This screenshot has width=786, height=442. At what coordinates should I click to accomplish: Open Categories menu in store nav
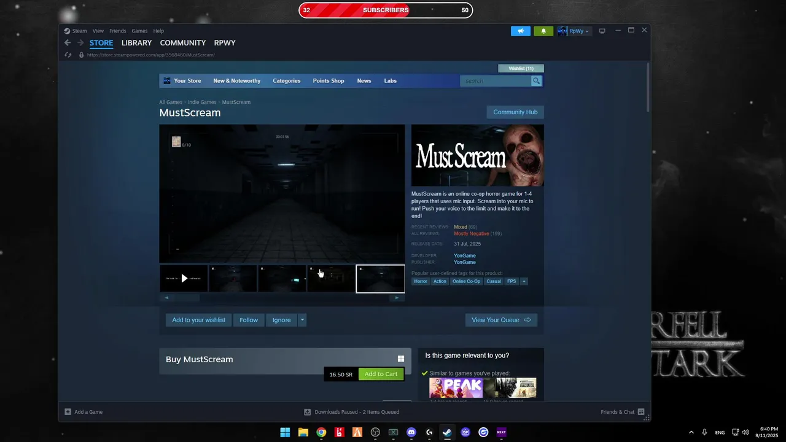pos(287,81)
